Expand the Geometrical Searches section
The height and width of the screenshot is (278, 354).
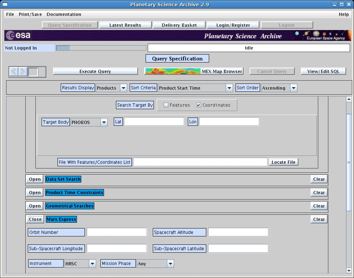click(35, 206)
